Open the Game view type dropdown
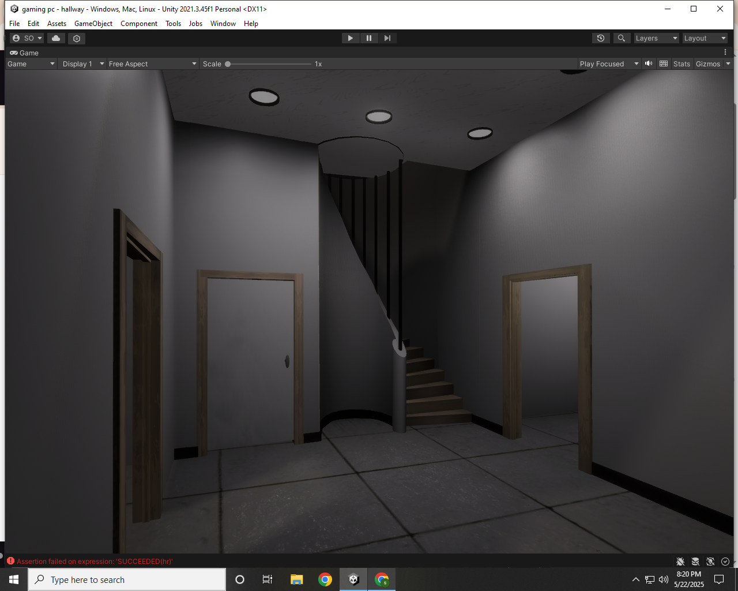 click(x=31, y=64)
